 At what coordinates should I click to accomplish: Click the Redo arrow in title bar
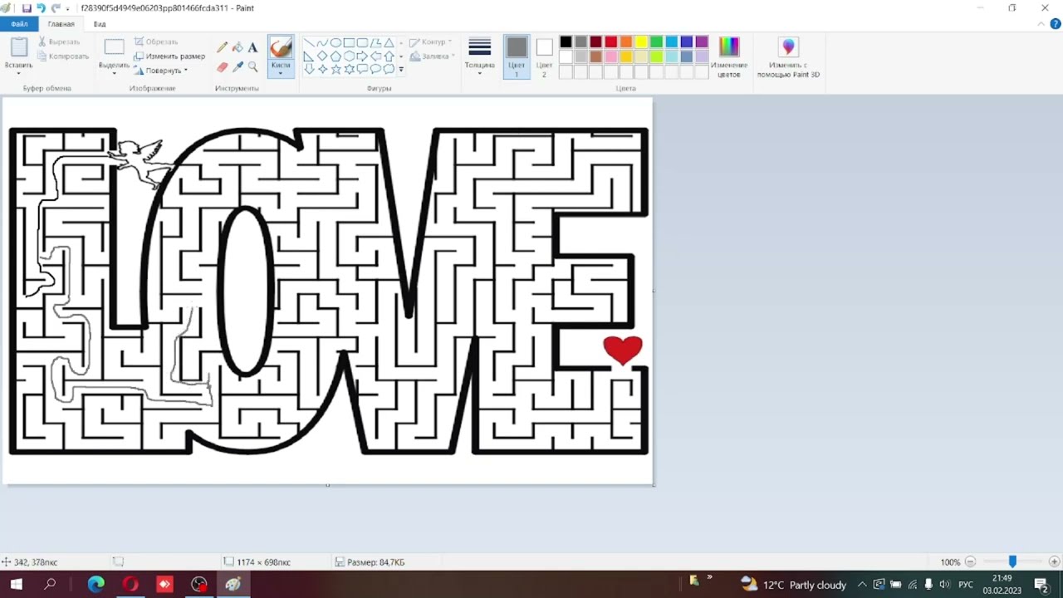click(x=56, y=7)
